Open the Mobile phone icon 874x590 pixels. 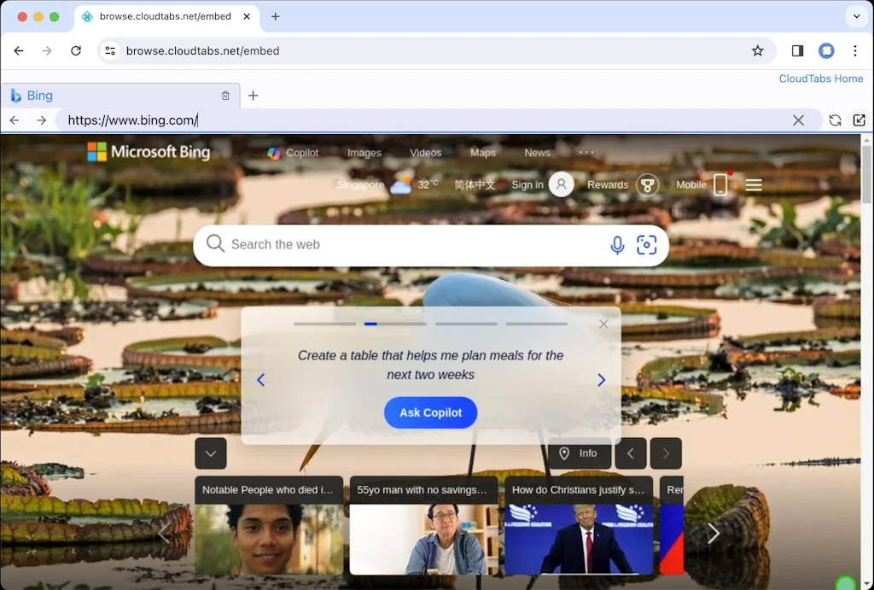pyautogui.click(x=720, y=184)
